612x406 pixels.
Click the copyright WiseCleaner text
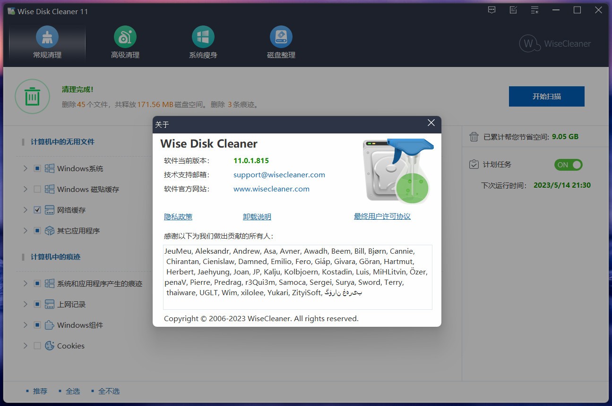[261, 319]
